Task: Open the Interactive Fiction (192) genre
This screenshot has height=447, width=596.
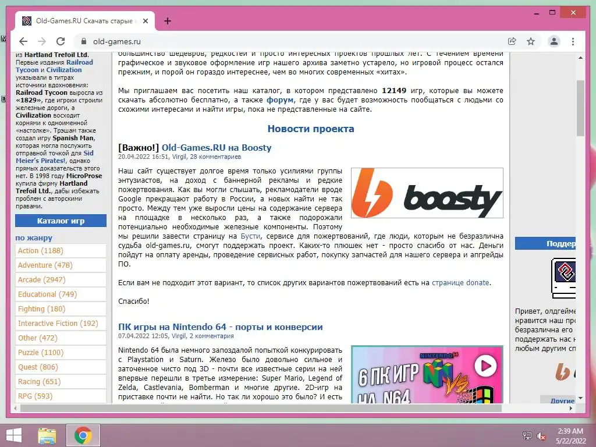Action: click(61, 324)
